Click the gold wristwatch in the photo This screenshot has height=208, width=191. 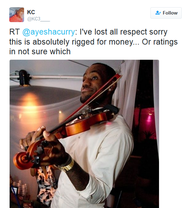coord(65,165)
